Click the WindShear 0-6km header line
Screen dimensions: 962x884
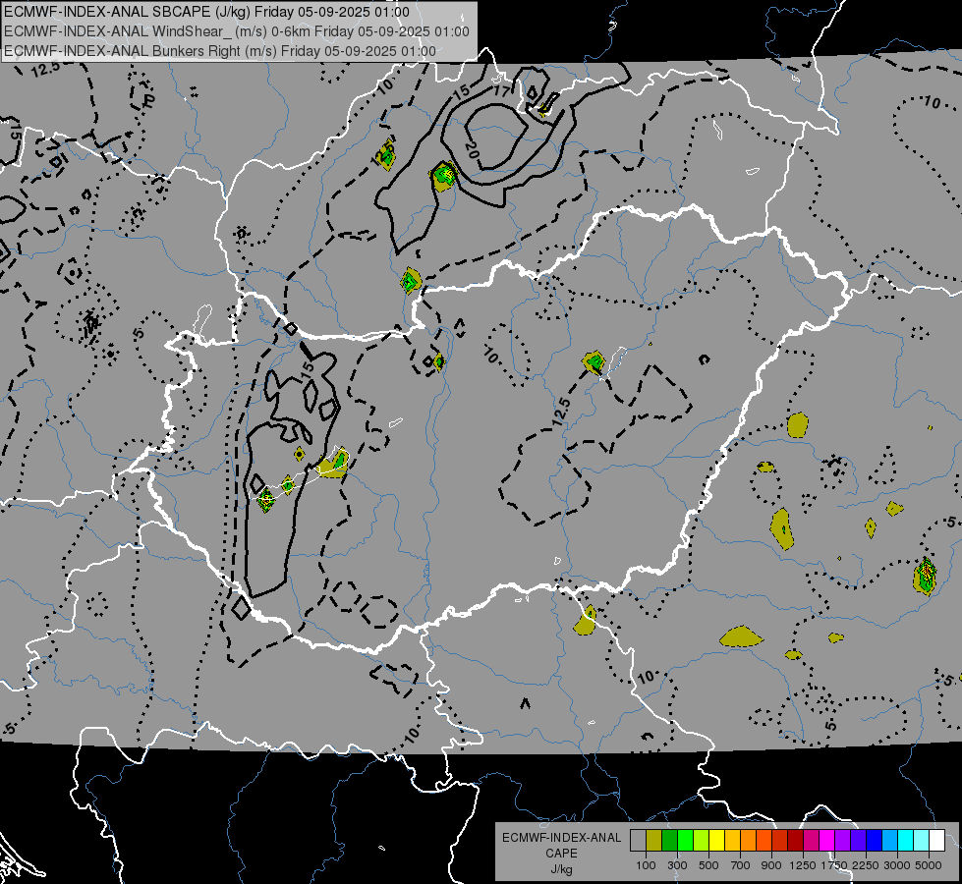[236, 31]
